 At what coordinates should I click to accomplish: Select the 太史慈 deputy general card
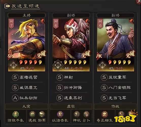coord(71,45)
